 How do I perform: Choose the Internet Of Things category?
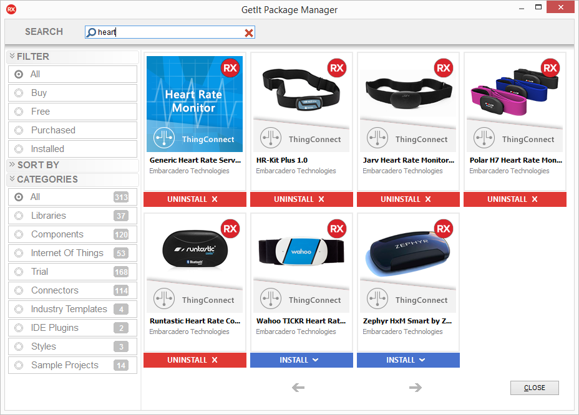click(x=67, y=253)
